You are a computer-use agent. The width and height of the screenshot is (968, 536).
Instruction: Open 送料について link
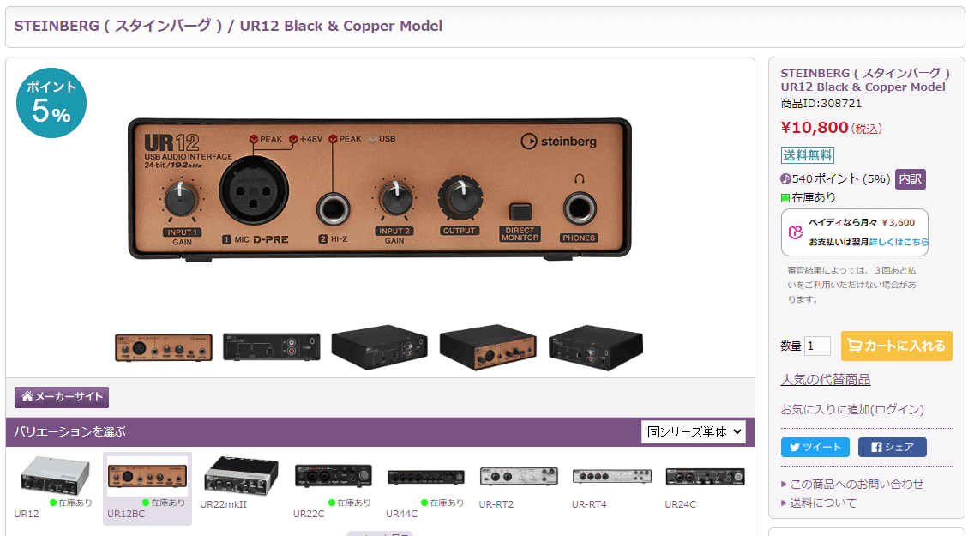823,503
